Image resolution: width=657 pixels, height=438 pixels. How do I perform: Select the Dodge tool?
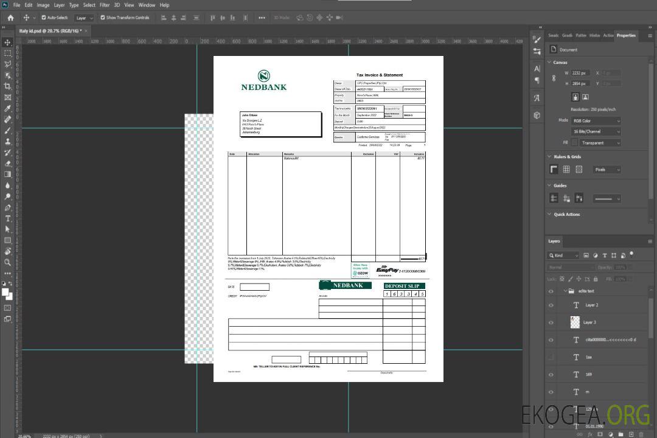tap(7, 196)
